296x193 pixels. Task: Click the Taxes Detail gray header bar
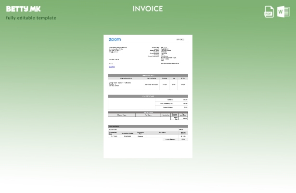[x=148, y=112]
